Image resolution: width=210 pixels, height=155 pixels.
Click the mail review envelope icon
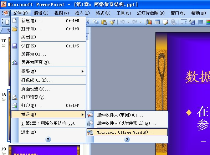click(x=90, y=115)
